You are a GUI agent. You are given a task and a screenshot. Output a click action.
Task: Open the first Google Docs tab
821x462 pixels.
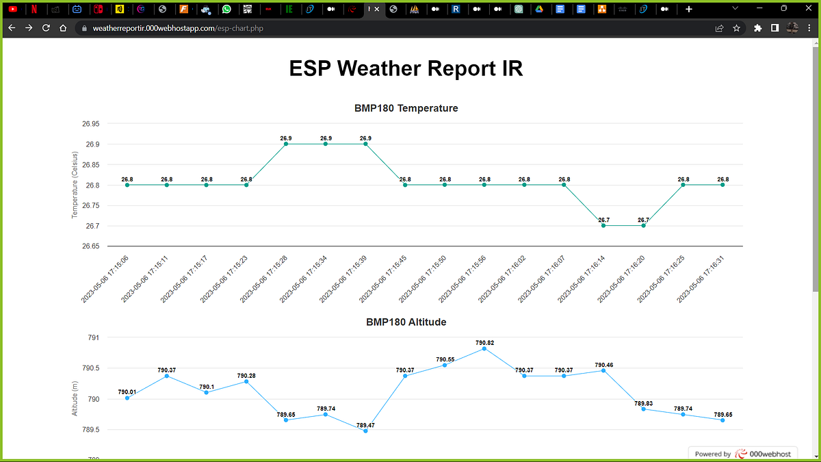pyautogui.click(x=560, y=9)
